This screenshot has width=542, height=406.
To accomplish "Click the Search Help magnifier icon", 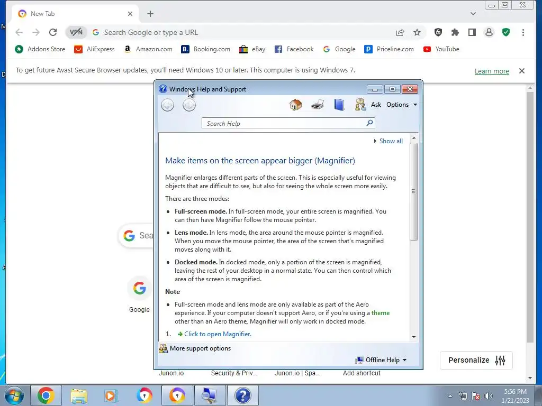I will (369, 123).
